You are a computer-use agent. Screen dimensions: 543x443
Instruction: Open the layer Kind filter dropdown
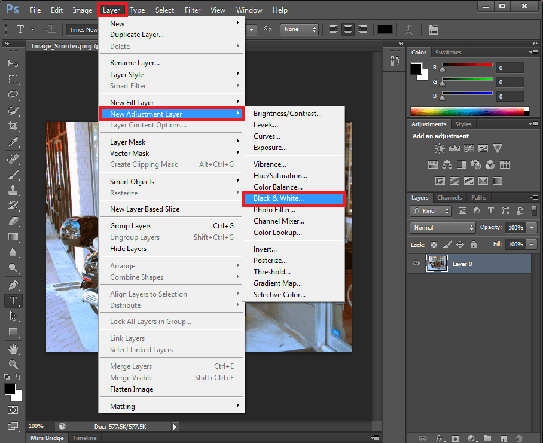click(431, 211)
